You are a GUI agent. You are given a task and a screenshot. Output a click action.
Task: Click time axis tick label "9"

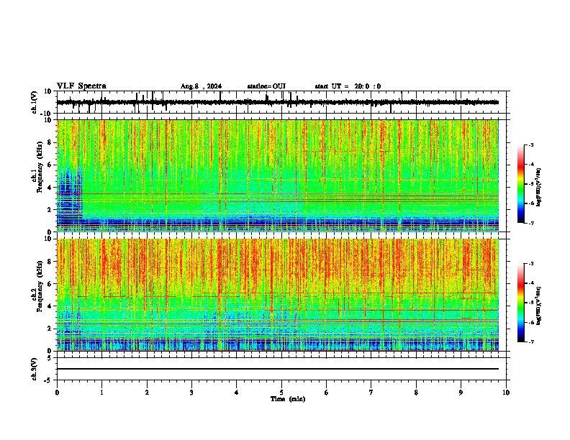[x=461, y=393]
